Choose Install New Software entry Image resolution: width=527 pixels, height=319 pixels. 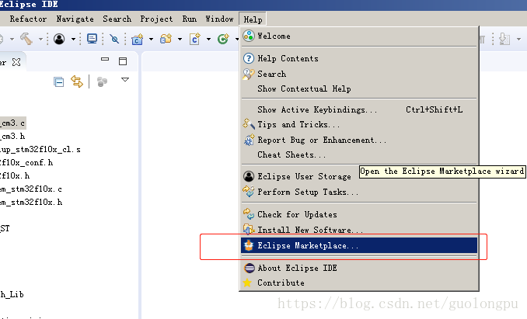359,230
